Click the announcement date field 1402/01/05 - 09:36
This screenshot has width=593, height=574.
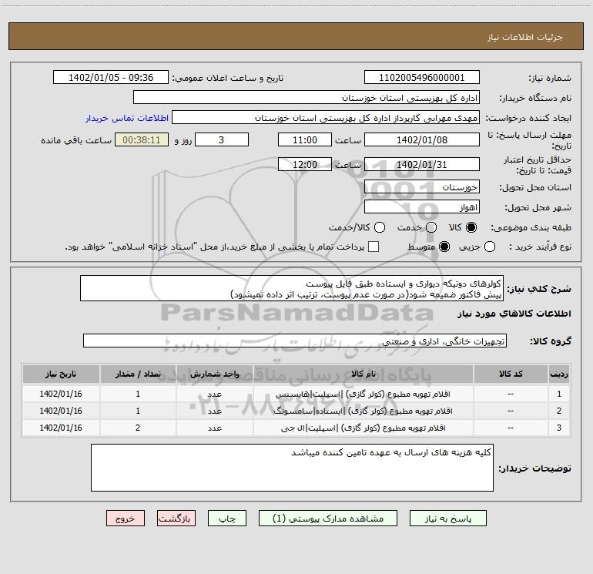111,77
